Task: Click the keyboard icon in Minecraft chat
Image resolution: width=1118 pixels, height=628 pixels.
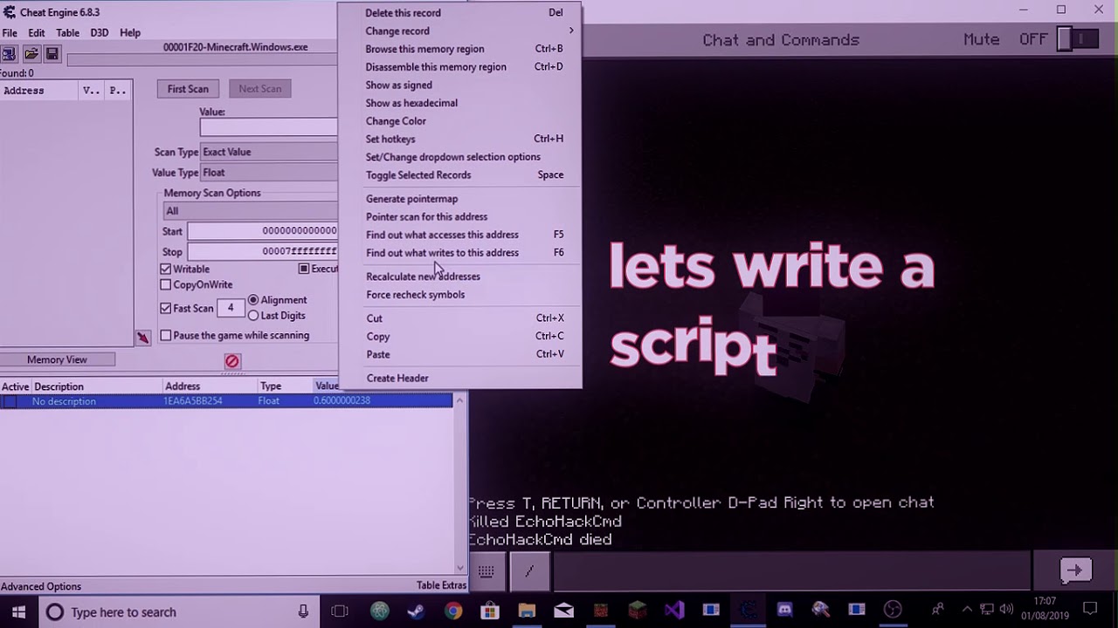Action: click(486, 571)
